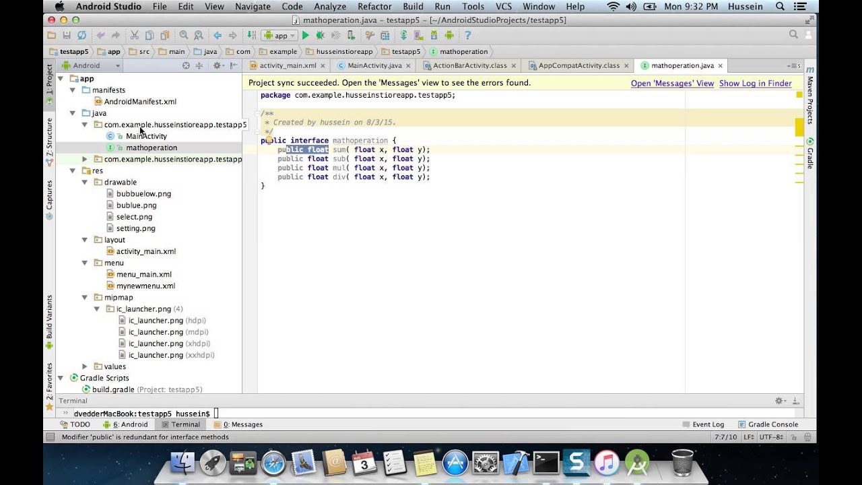This screenshot has height=485, width=862.
Task: Close the mathoperation.java tab
Action: point(721,65)
